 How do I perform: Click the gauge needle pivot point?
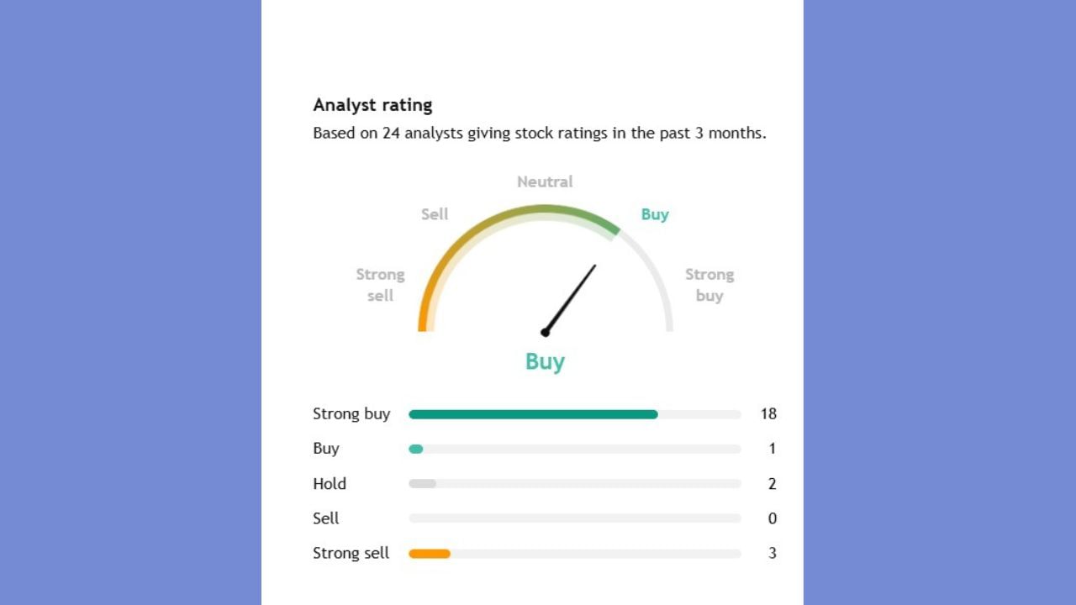point(546,333)
